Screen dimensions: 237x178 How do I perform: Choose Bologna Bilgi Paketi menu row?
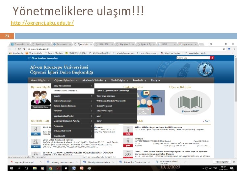tap(73, 131)
